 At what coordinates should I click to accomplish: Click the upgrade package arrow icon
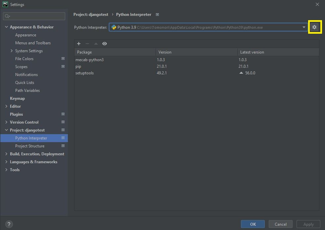(96, 44)
